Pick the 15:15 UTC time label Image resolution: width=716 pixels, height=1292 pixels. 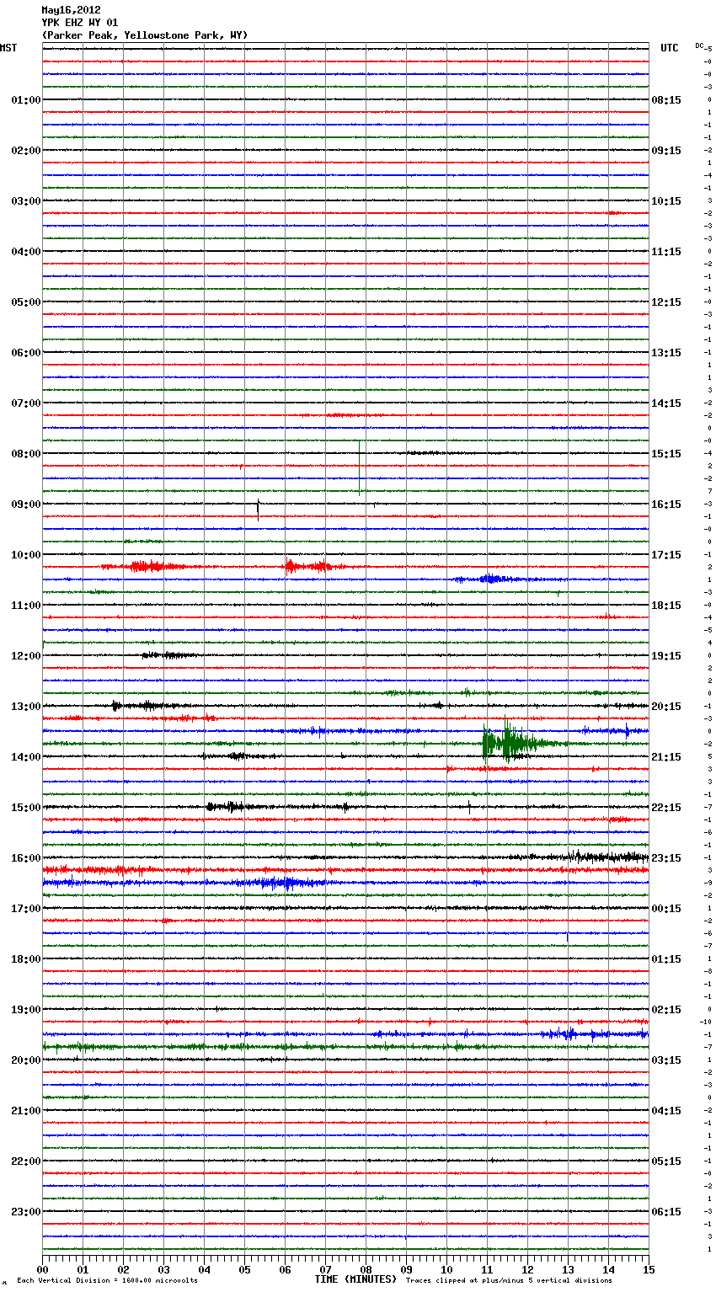click(666, 454)
